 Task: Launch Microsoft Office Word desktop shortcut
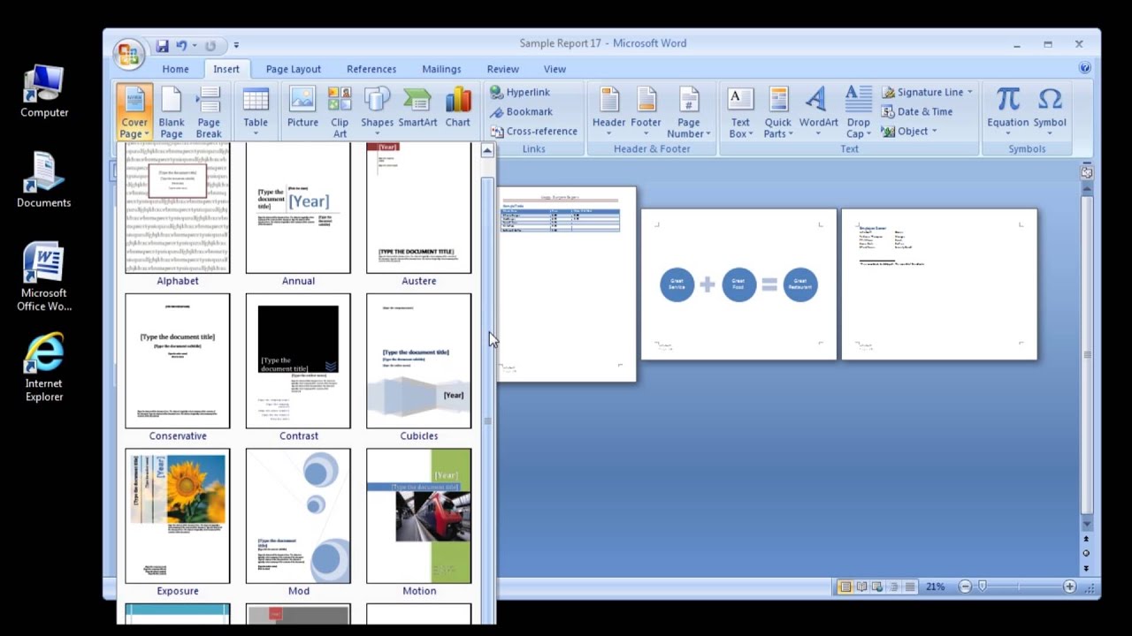[x=44, y=277]
